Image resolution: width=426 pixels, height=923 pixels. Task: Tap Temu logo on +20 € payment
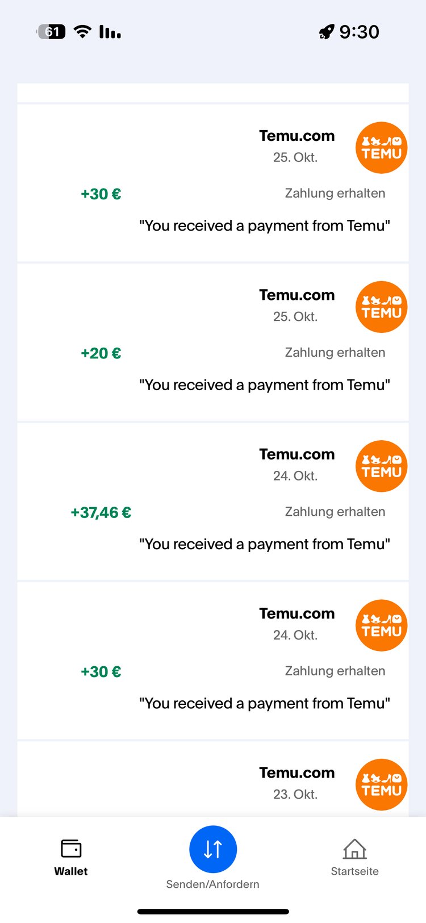click(381, 307)
